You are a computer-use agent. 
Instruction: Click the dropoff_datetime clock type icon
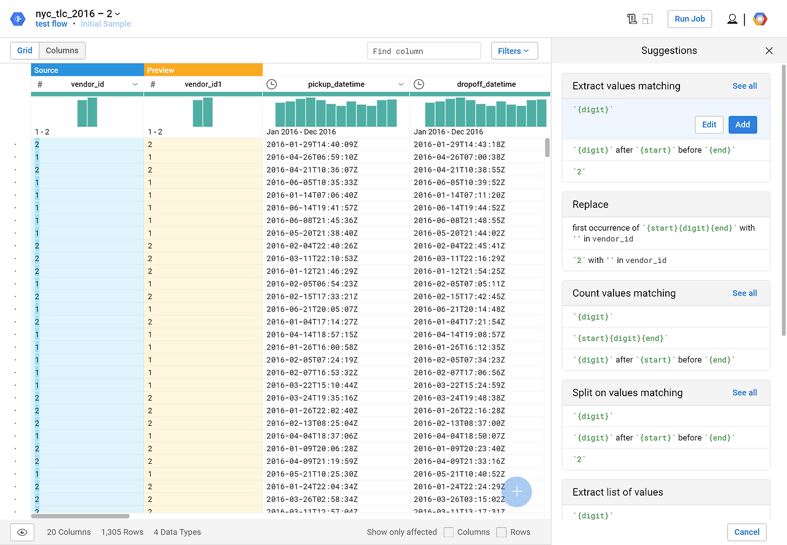click(419, 84)
